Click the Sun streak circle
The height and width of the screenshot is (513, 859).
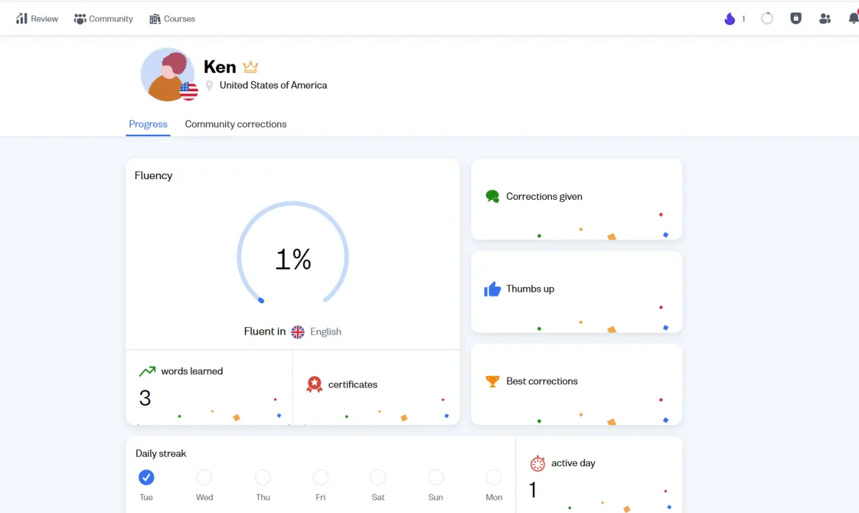[x=436, y=477]
